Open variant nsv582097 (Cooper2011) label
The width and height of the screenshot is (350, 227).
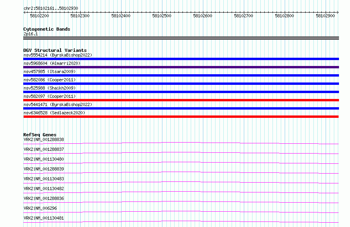(50, 96)
